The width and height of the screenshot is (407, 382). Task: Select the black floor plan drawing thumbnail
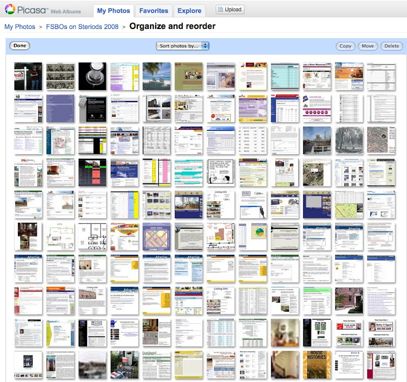[92, 237]
